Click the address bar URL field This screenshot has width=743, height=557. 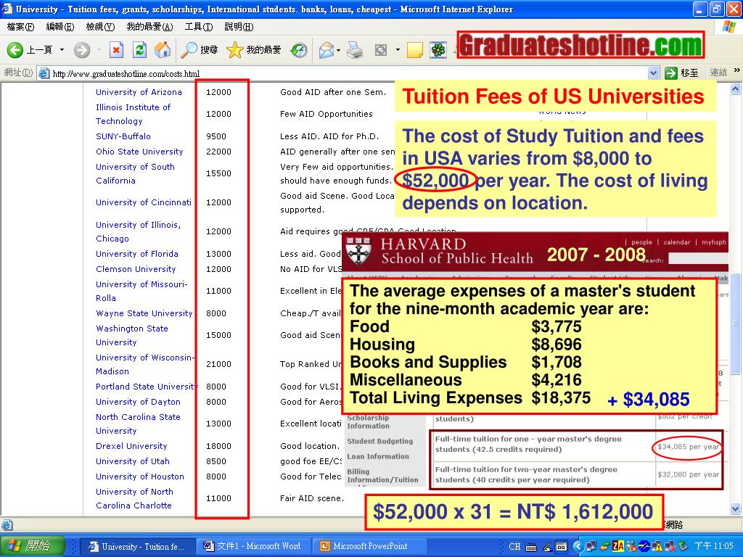pos(348,73)
